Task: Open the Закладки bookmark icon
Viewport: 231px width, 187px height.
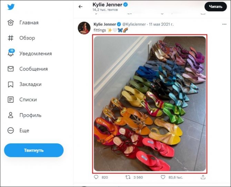Action: [x=11, y=84]
